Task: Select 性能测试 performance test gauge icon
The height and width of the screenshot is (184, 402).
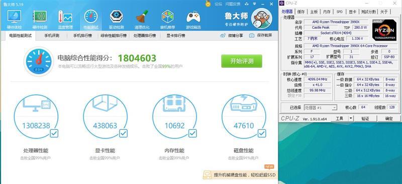Action: (x=91, y=17)
